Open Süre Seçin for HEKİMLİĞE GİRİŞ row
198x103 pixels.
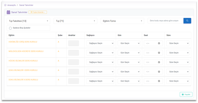click(x=178, y=43)
